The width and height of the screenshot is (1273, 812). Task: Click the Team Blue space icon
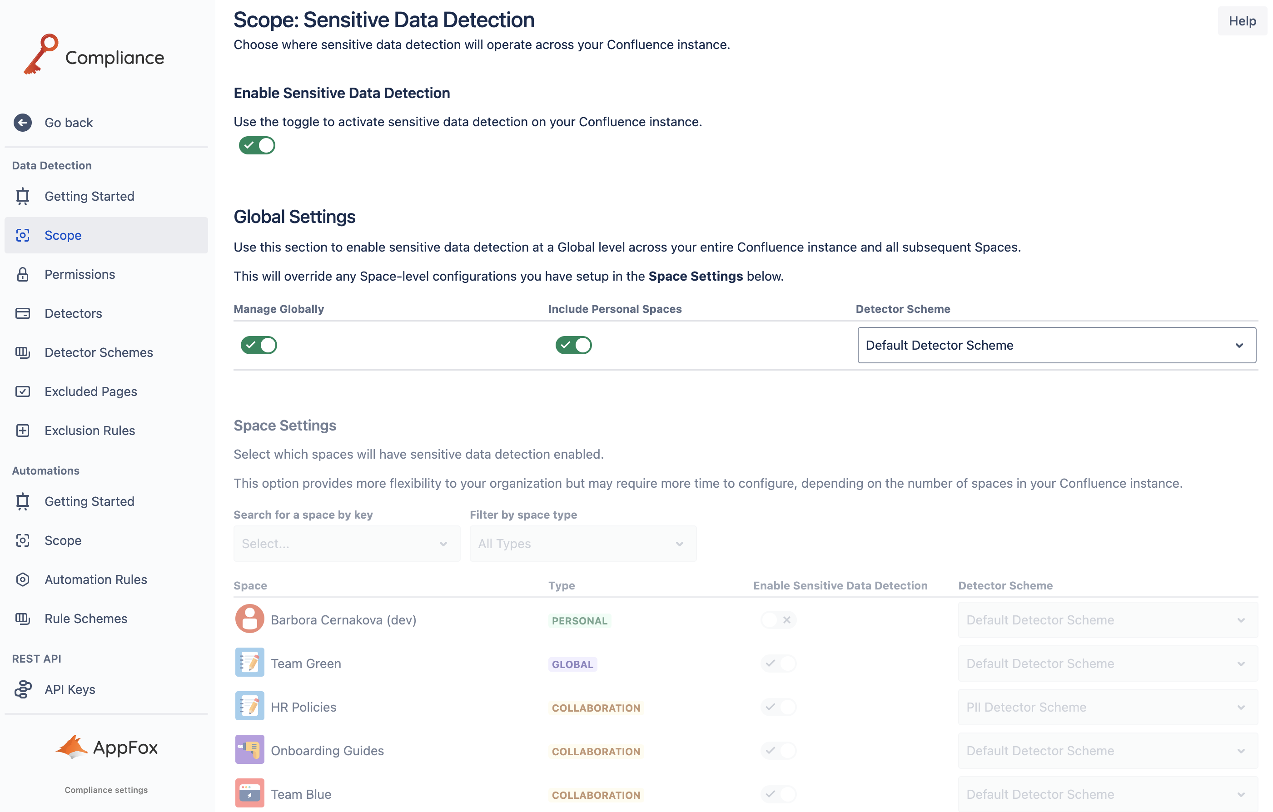(249, 793)
